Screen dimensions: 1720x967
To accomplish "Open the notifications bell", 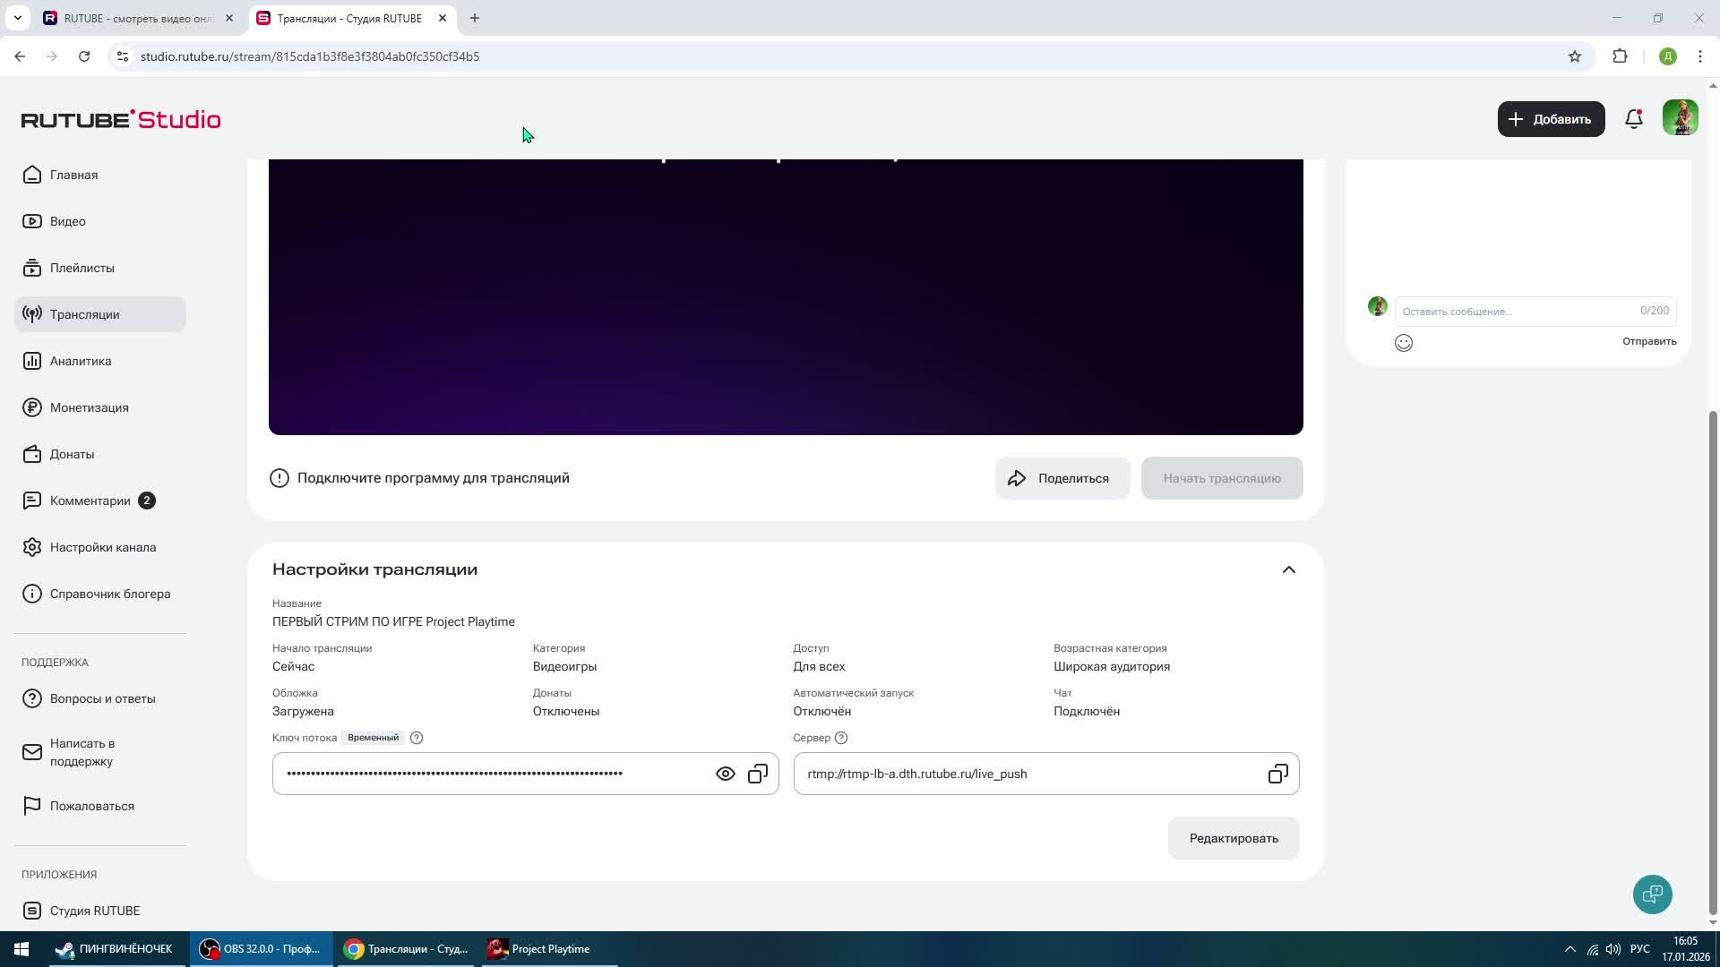I will pyautogui.click(x=1634, y=119).
